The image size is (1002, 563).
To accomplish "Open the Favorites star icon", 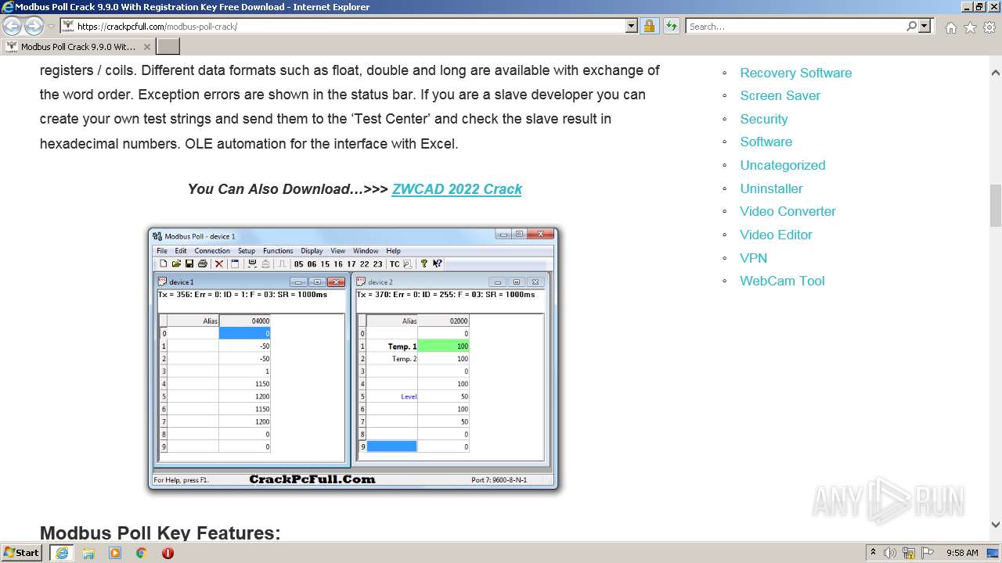I will click(x=970, y=27).
